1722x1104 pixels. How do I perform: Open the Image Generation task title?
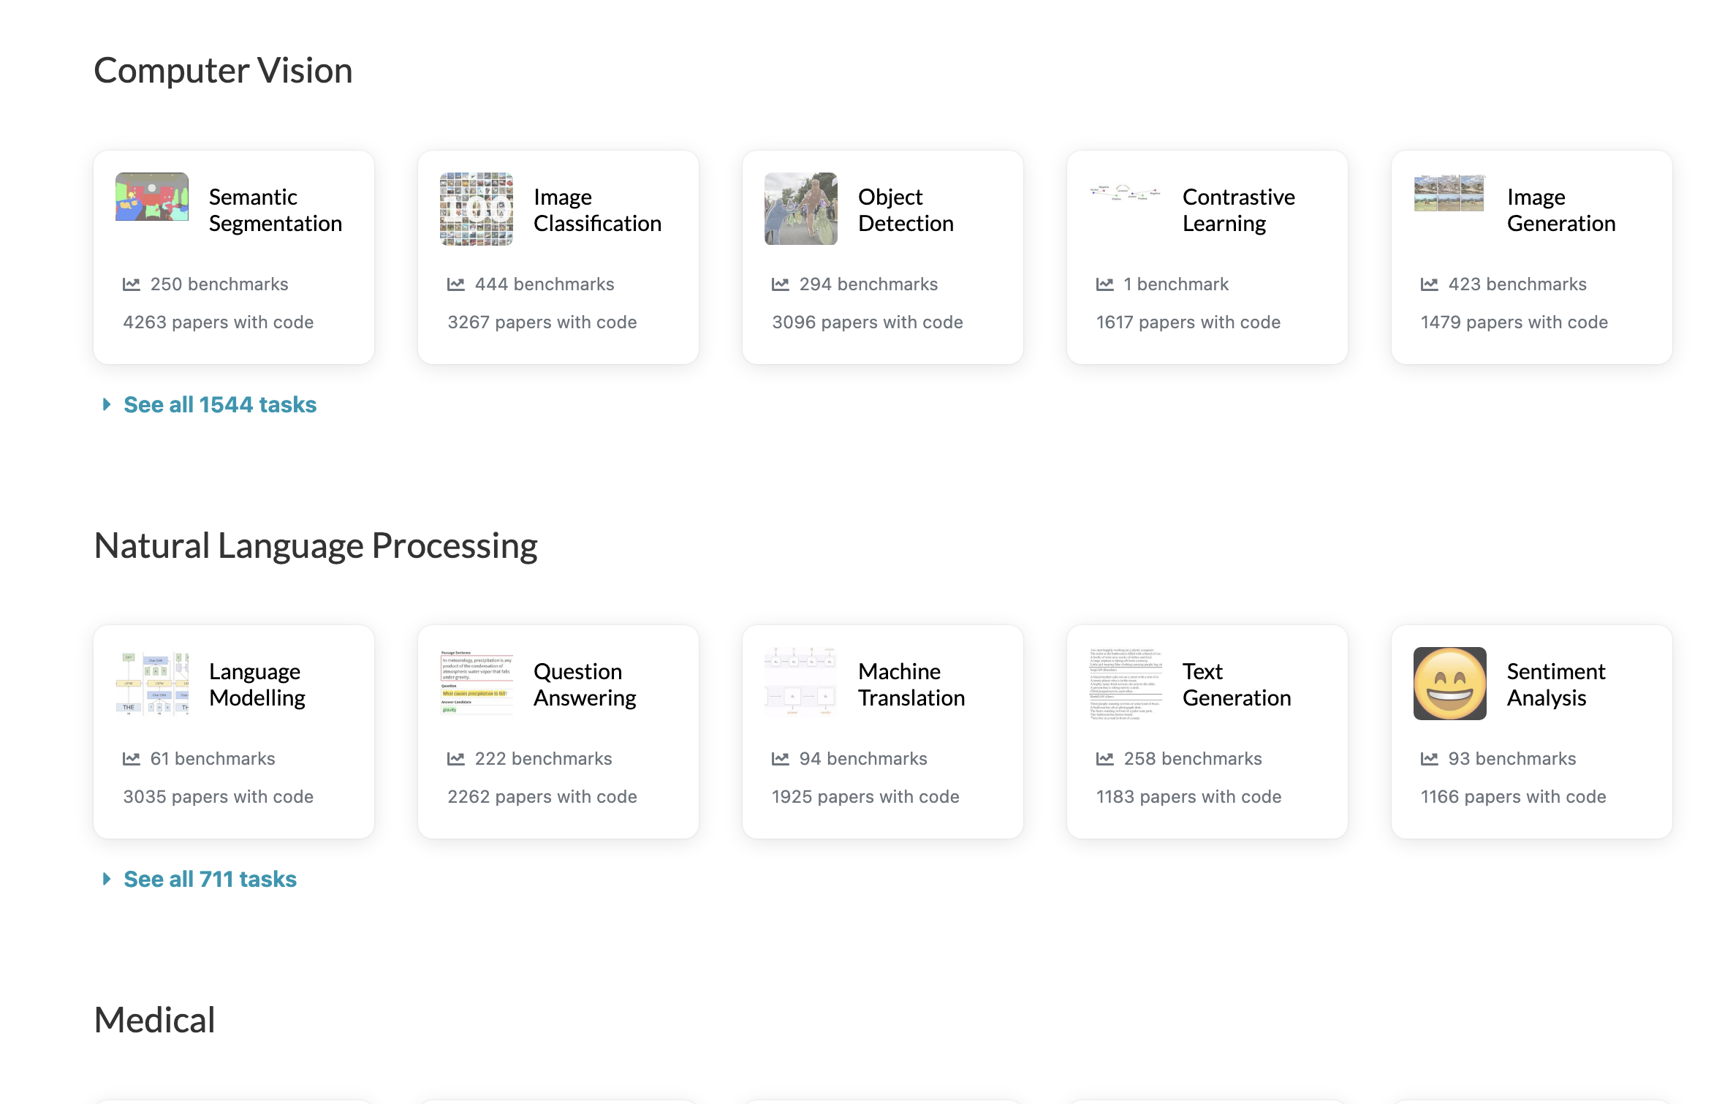pyautogui.click(x=1560, y=210)
